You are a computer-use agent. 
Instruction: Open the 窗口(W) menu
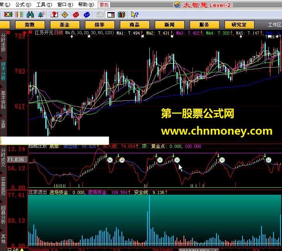tap(65, 5)
